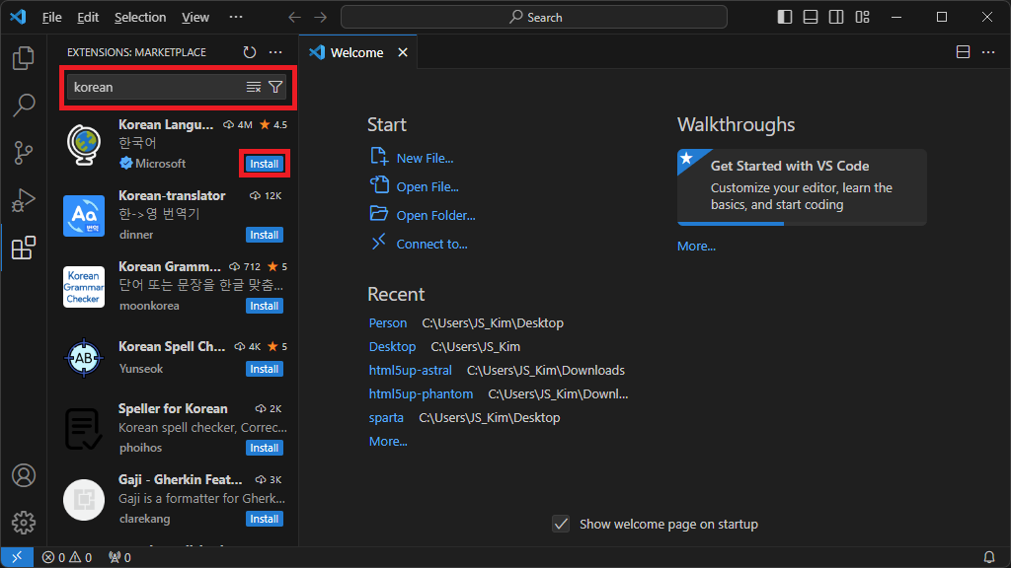Show errors and warnings in status bar
Image resolution: width=1011 pixels, height=568 pixels.
click(67, 558)
